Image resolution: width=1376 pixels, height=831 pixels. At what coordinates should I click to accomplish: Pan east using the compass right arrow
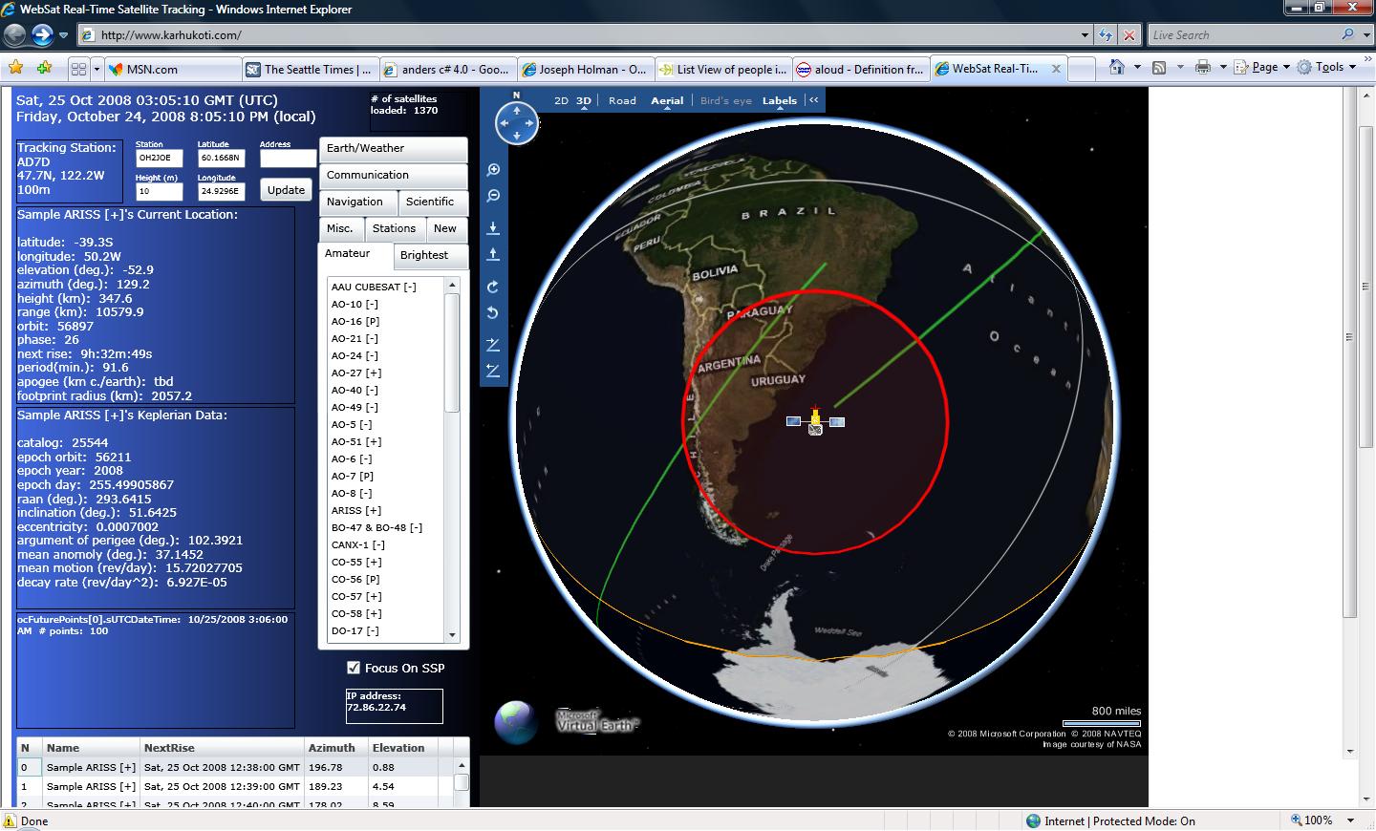[529, 123]
